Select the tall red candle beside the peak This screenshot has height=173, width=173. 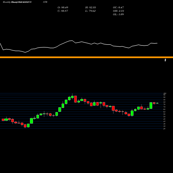[75, 99]
